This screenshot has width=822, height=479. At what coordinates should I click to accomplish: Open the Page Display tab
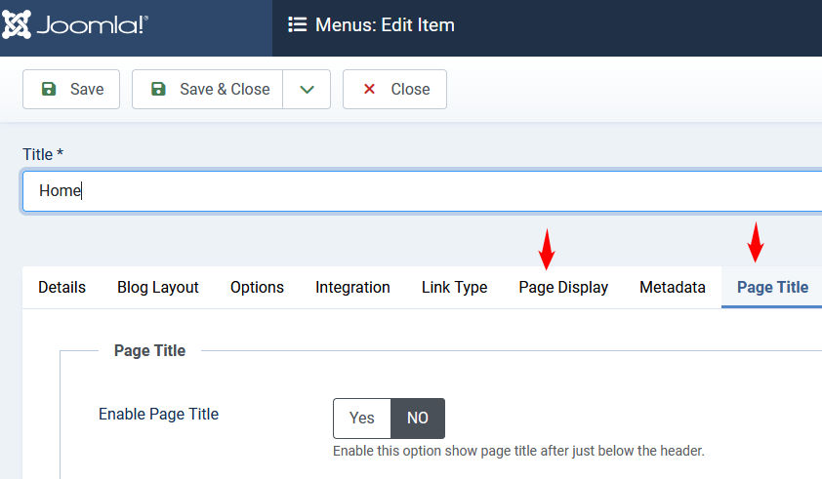[563, 288]
